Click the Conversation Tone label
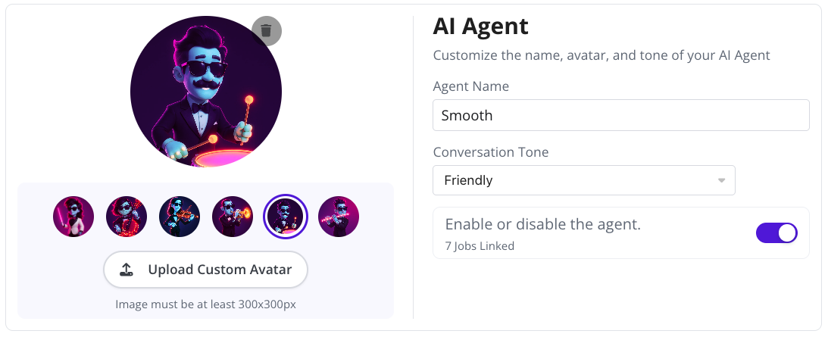This screenshot has width=828, height=337. coord(490,152)
